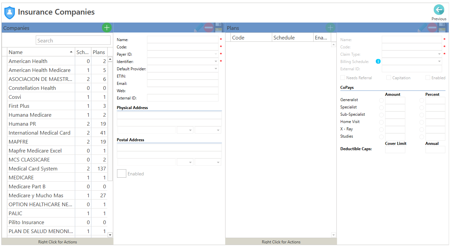
Task: Select Constellation Health row
Action: (55, 88)
